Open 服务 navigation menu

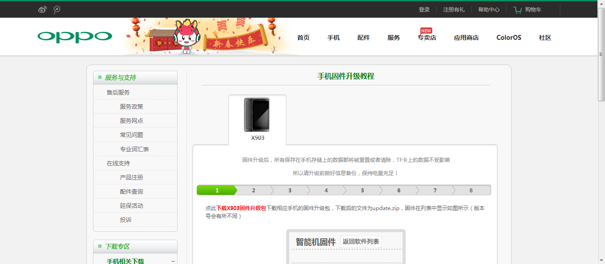[394, 38]
